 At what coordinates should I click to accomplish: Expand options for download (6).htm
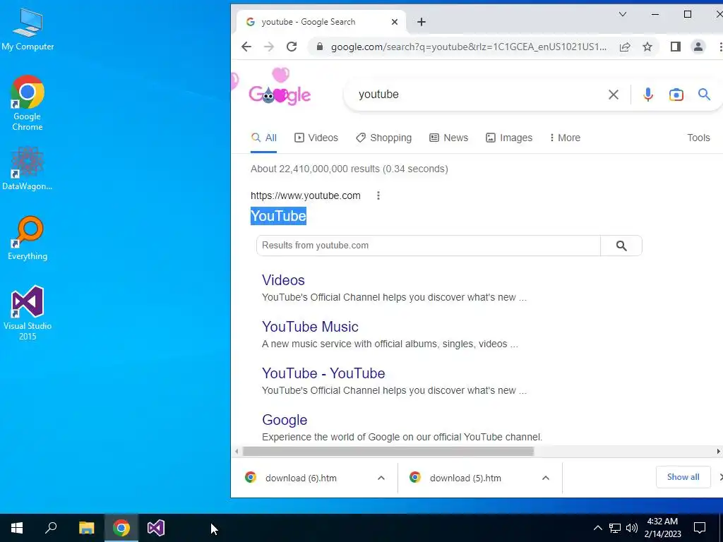point(381,478)
